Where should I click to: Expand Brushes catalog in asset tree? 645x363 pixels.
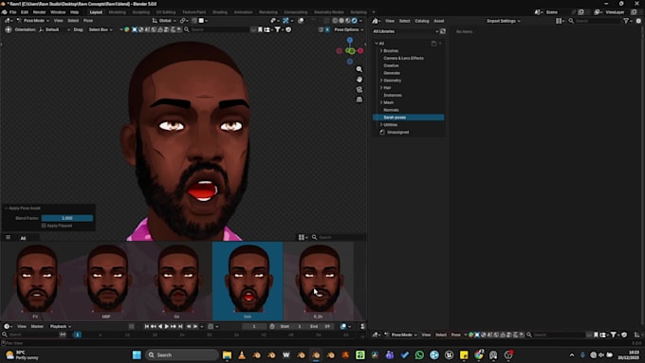(381, 50)
